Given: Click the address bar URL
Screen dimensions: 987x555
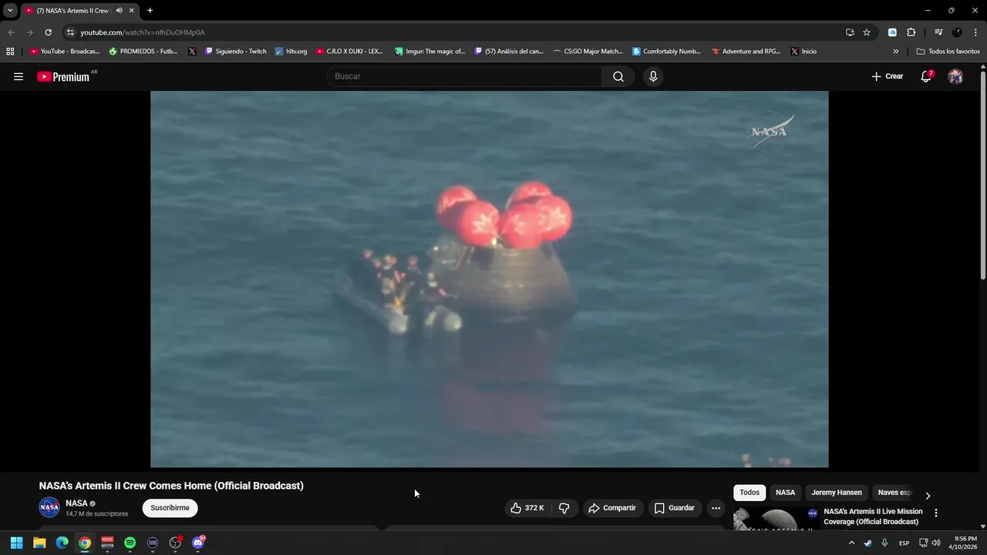Looking at the screenshot, I should (x=143, y=32).
